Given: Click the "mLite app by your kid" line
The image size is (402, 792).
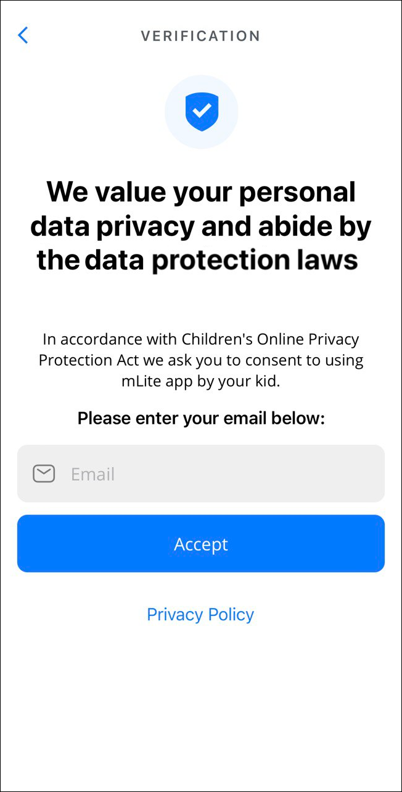Looking at the screenshot, I should pyautogui.click(x=201, y=381).
